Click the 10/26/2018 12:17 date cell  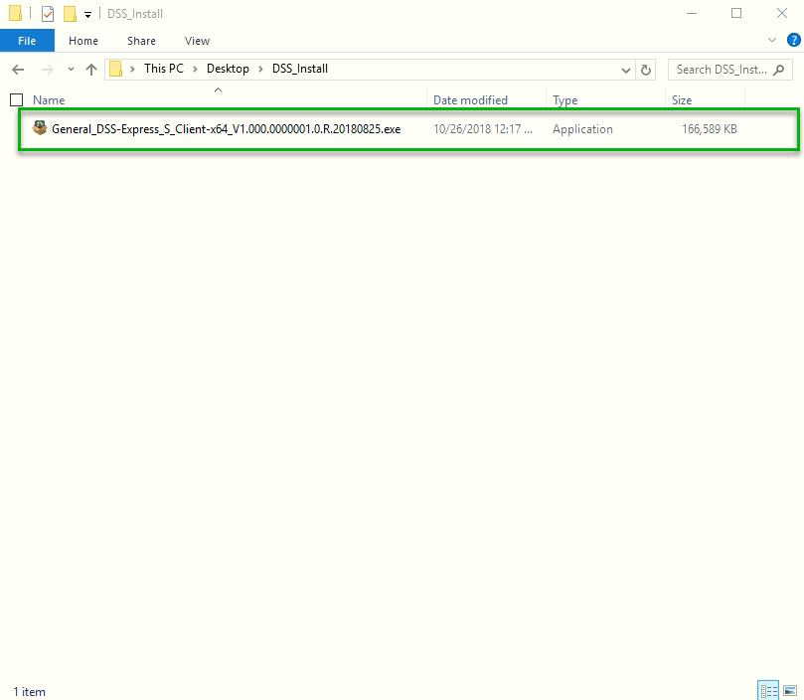tap(483, 129)
